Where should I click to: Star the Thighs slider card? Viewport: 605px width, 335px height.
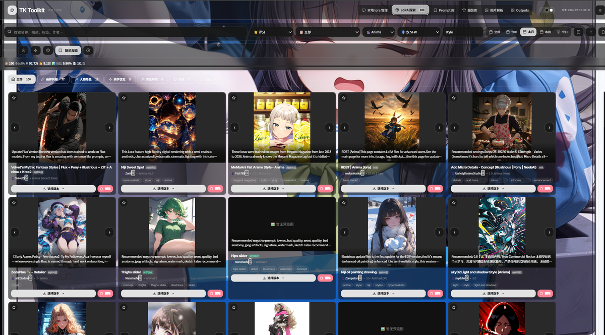(124, 203)
